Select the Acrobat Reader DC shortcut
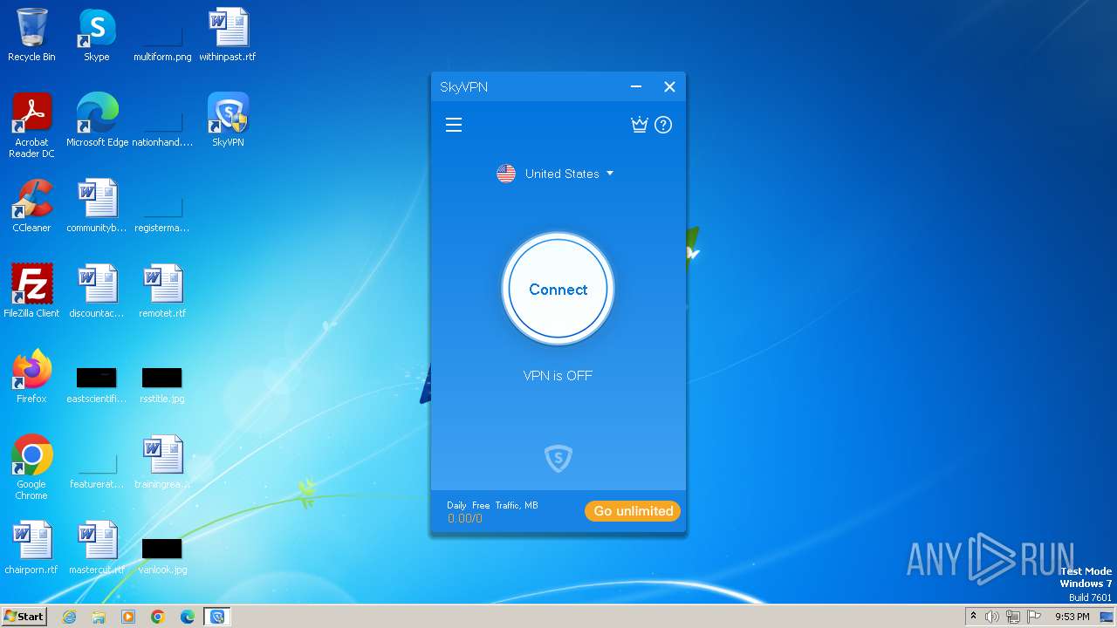The height and width of the screenshot is (628, 1117). tap(31, 126)
